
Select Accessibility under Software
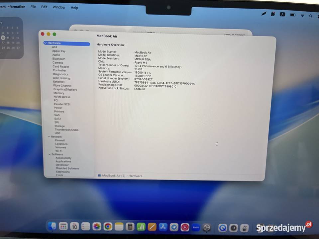[63, 158]
